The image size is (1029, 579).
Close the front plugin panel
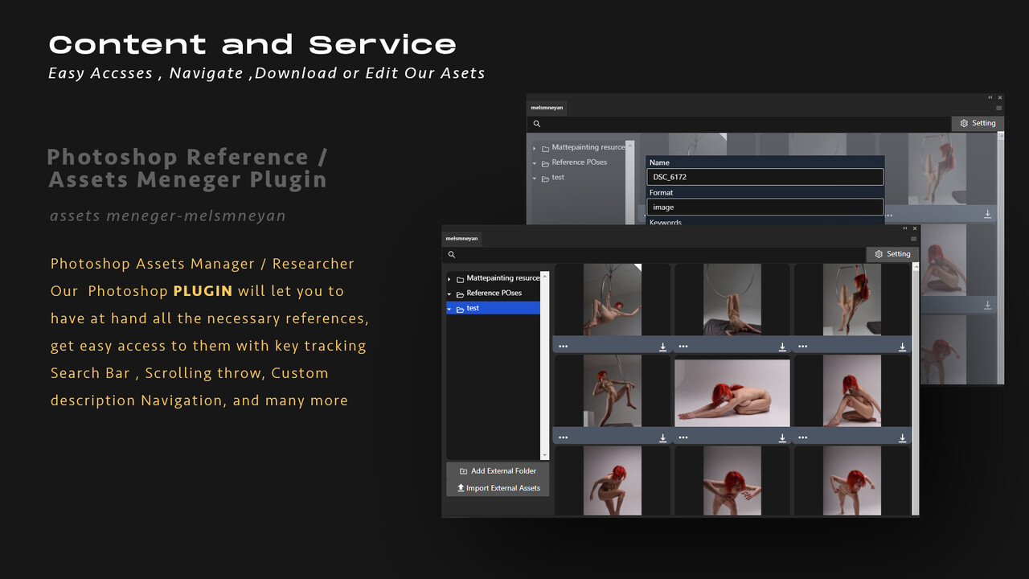915,228
